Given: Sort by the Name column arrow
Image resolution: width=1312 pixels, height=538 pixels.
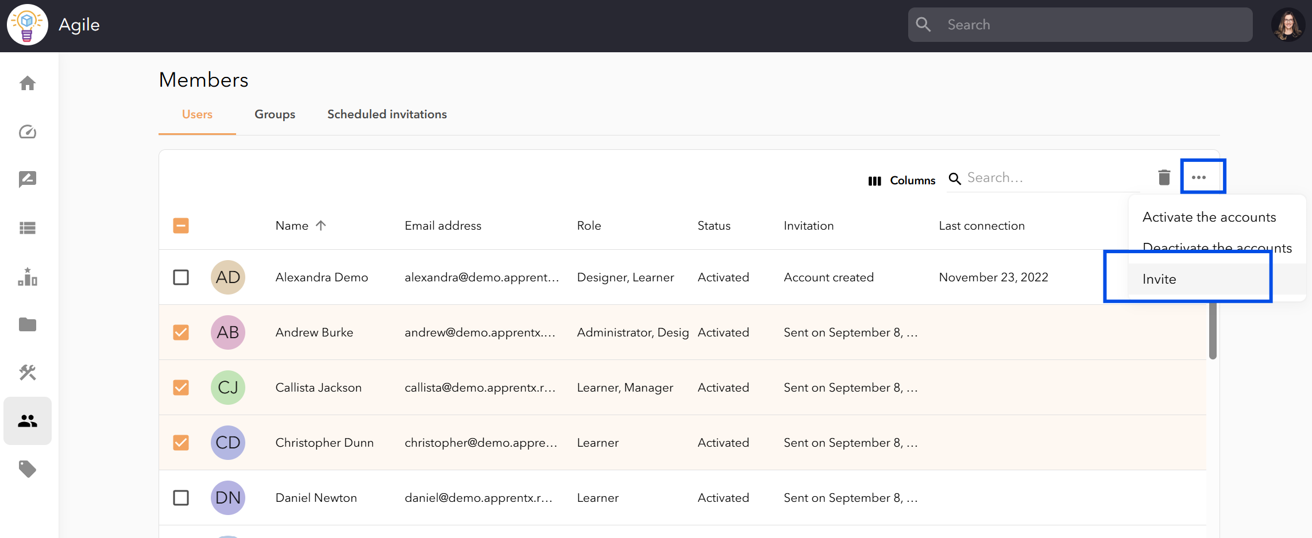Looking at the screenshot, I should click(x=321, y=226).
